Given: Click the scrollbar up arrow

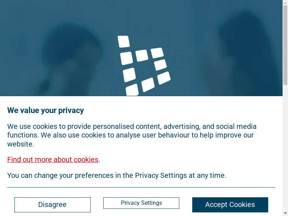Looking at the screenshot, I should tap(285, 3).
